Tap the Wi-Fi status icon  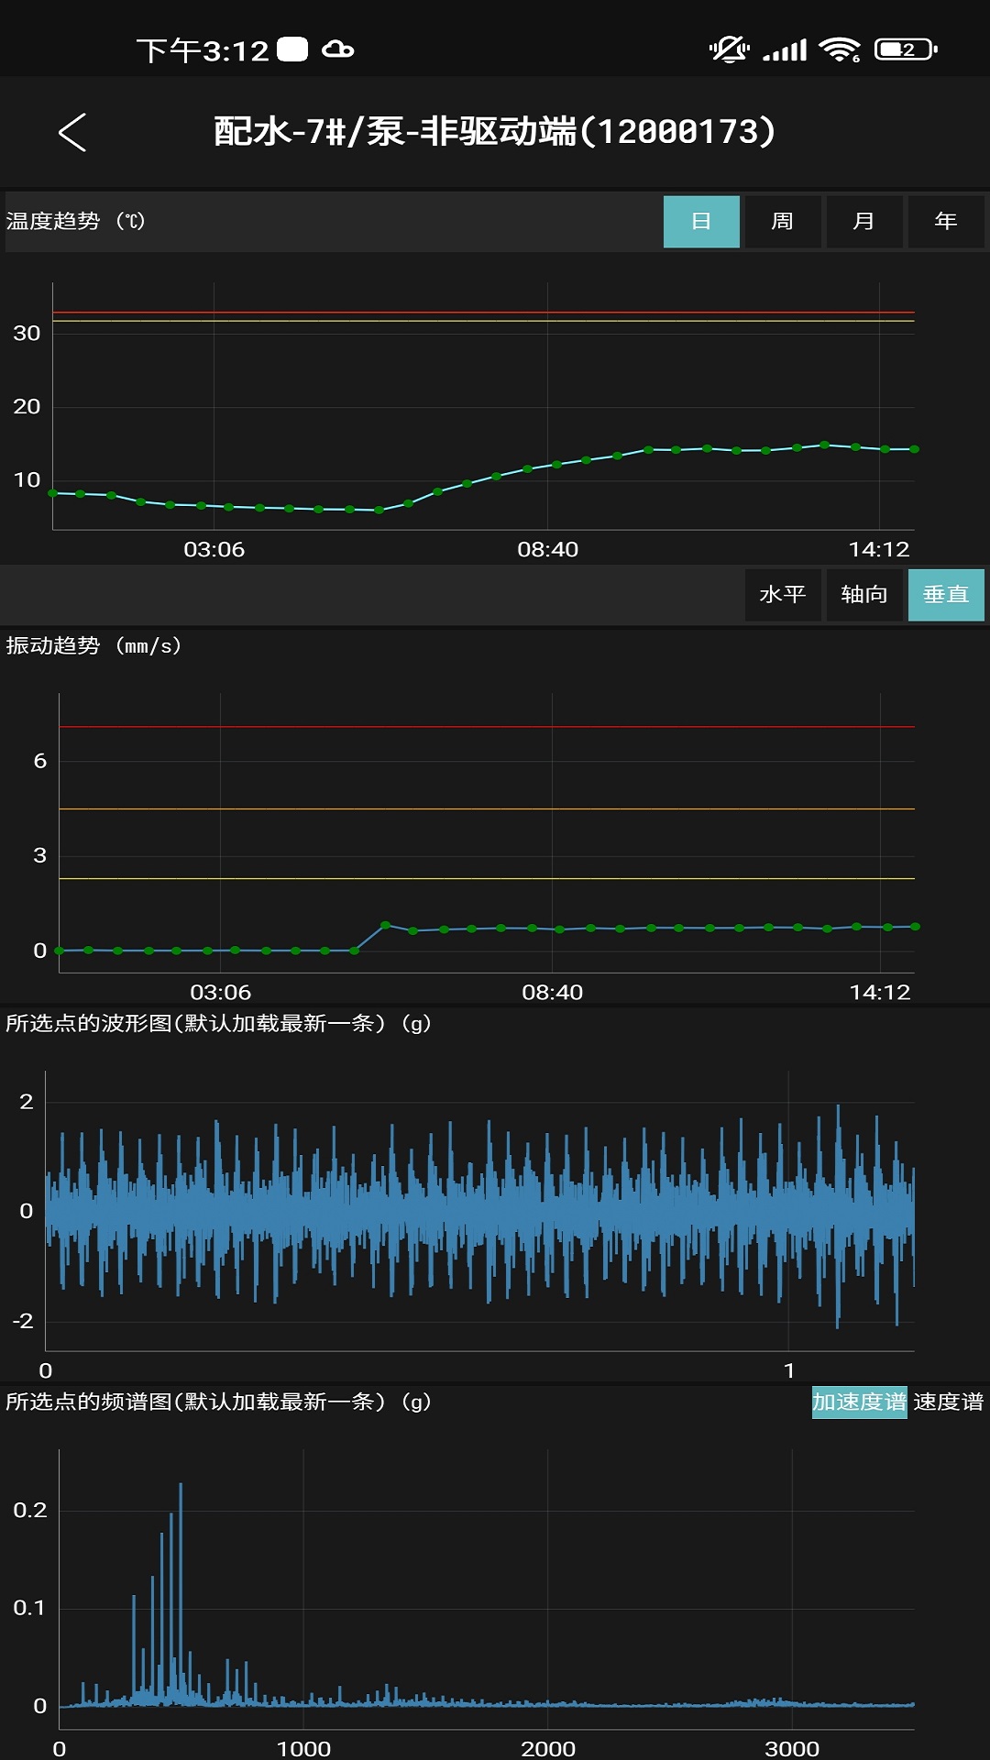click(839, 49)
